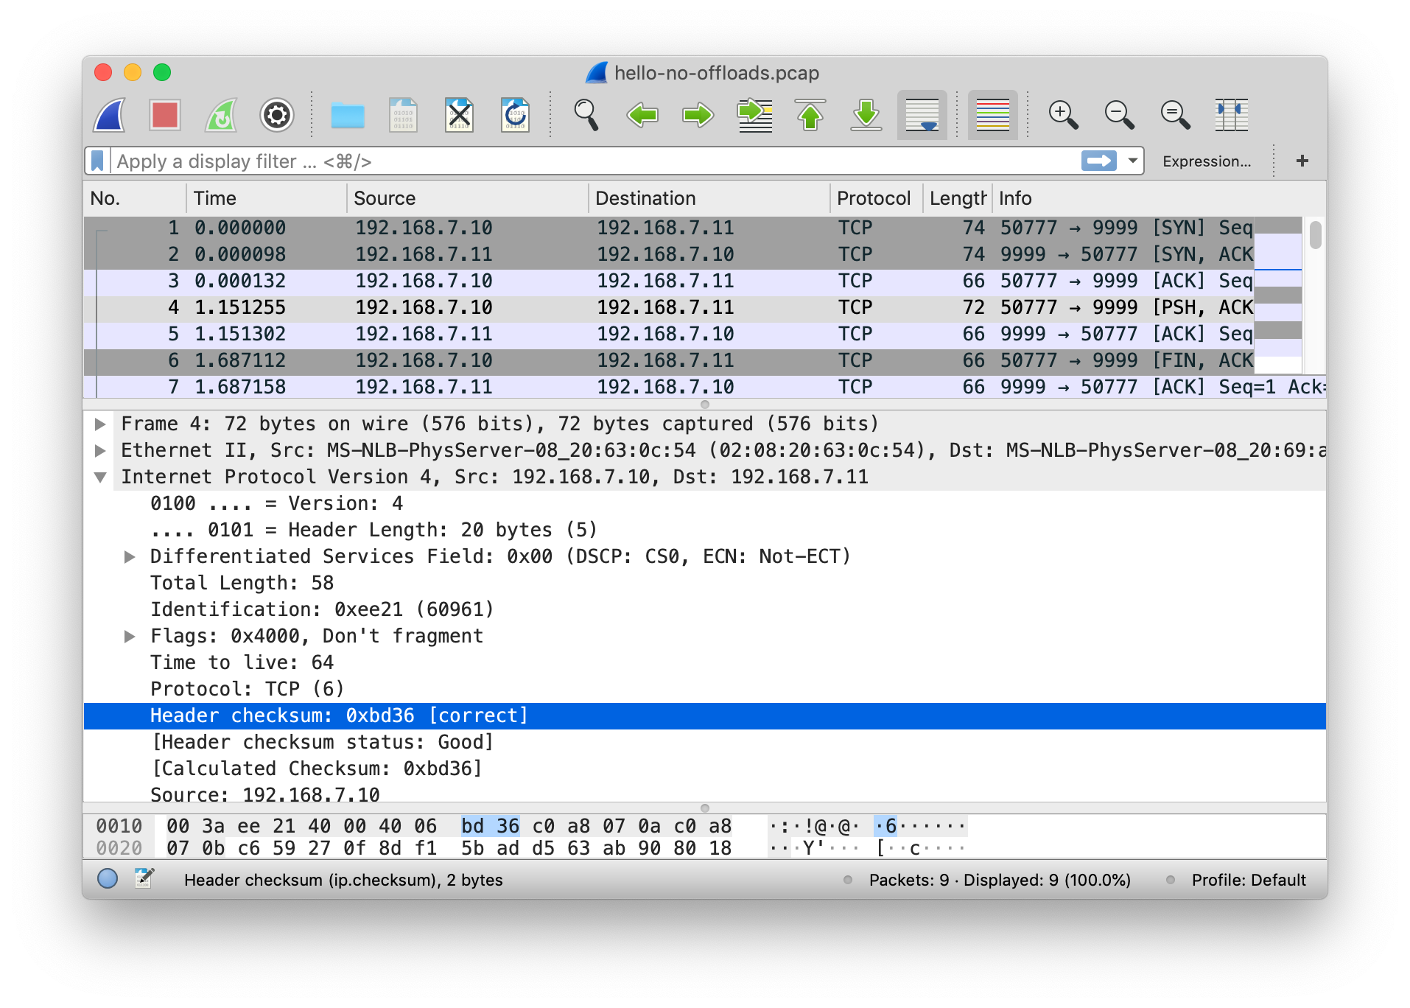Click the Profile: Default status text

(x=1248, y=880)
